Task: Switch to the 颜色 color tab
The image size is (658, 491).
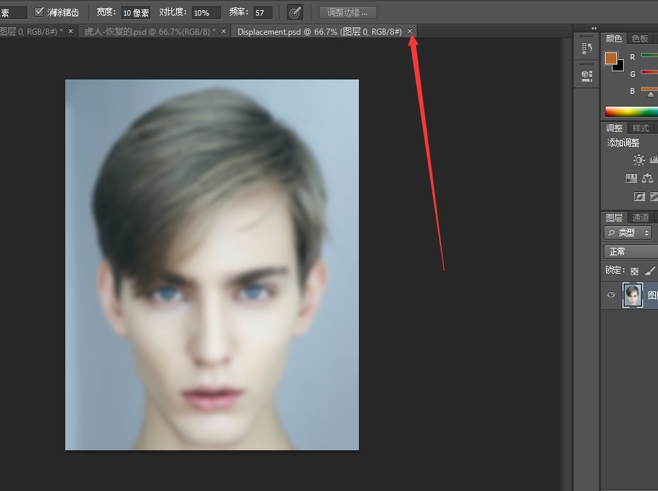Action: click(x=614, y=39)
